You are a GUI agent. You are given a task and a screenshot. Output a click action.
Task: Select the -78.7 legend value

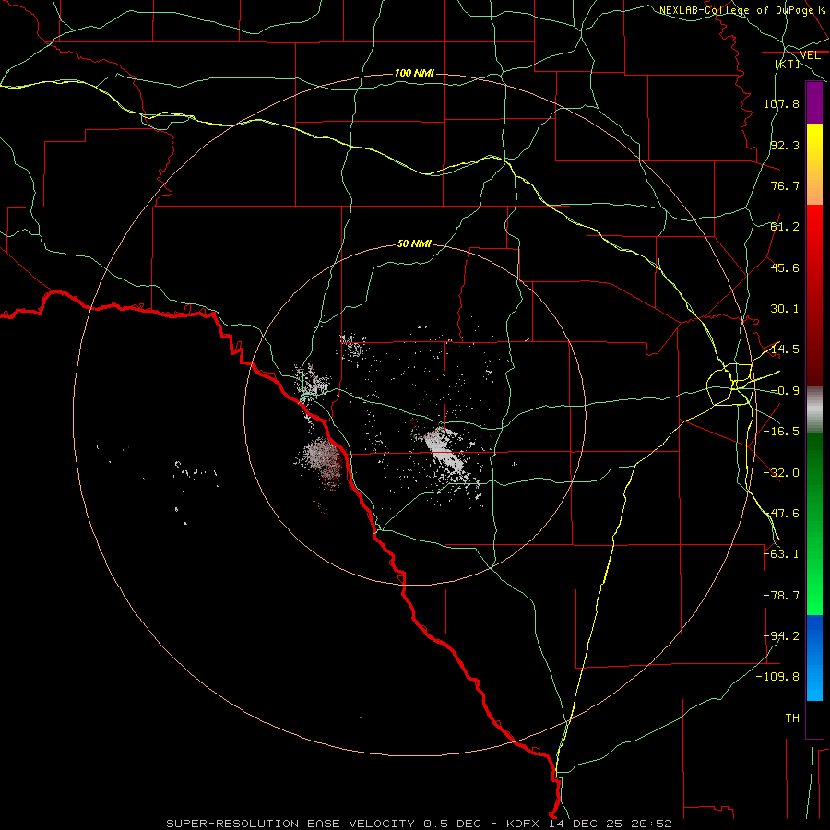(x=781, y=596)
